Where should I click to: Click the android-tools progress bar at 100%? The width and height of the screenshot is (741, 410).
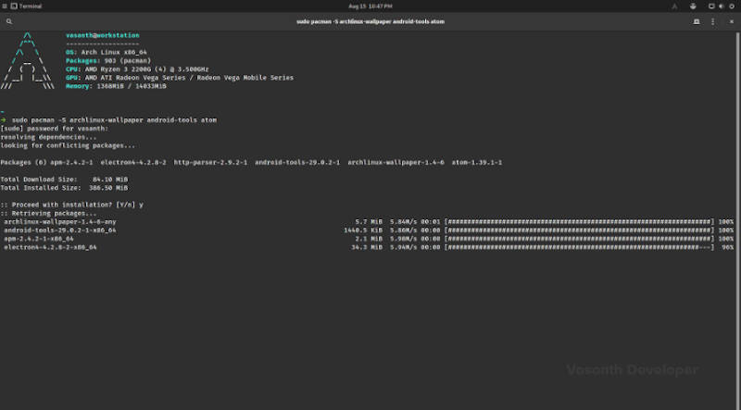coord(579,230)
